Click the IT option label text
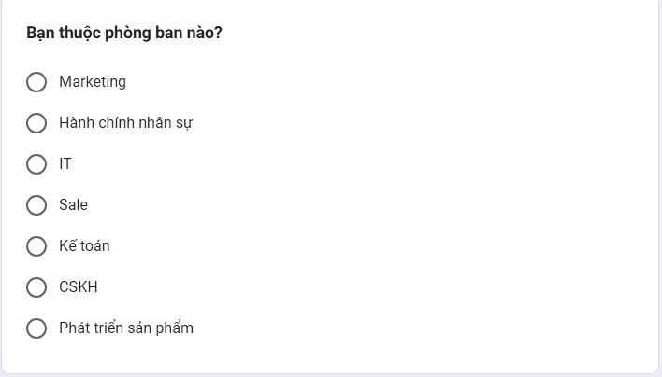 tap(65, 164)
